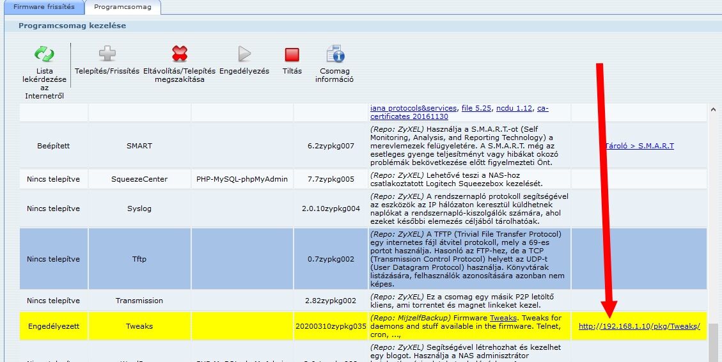Follow the iana protocols&services link
Screen dimensions: 722x362
(414, 108)
